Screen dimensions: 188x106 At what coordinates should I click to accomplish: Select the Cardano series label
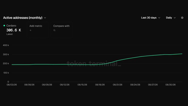coord(11,25)
